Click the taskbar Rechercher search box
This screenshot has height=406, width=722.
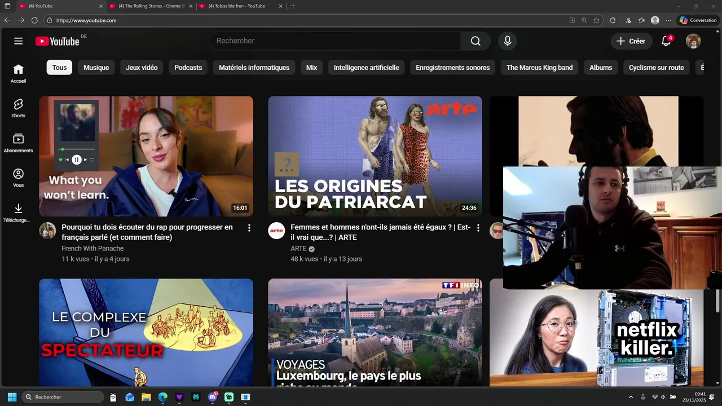tap(63, 397)
